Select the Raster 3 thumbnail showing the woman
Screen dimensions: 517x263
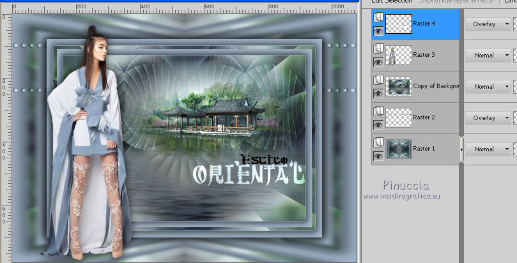pos(399,55)
